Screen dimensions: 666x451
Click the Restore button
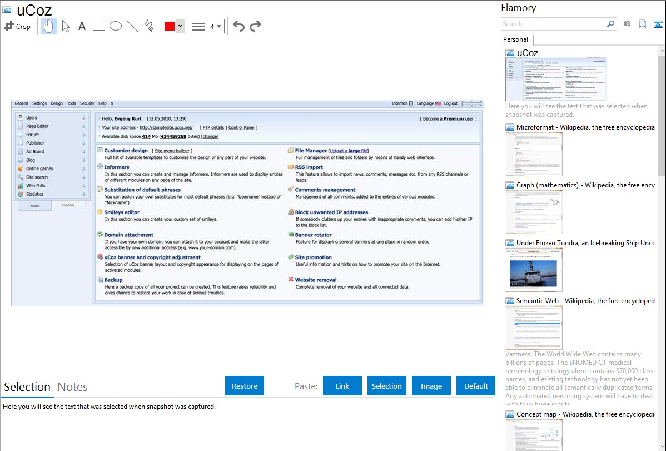pyautogui.click(x=245, y=386)
